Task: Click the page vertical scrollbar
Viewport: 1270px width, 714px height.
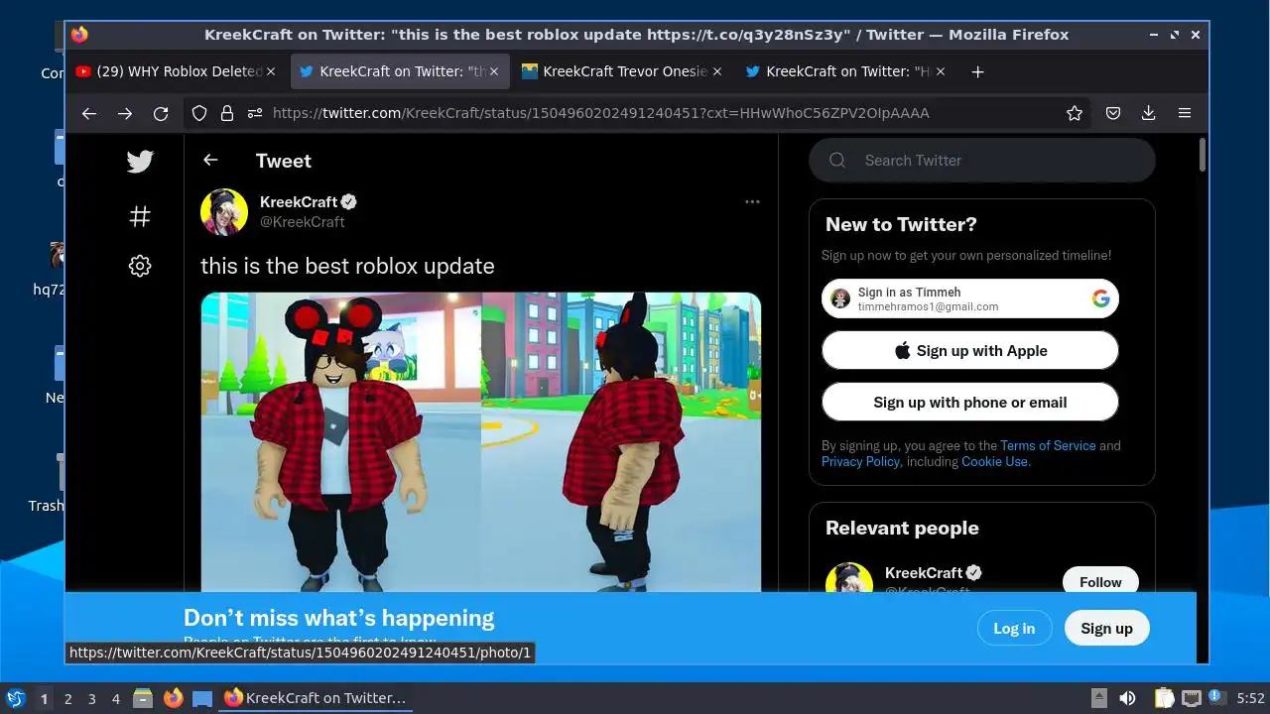Action: (1203, 155)
